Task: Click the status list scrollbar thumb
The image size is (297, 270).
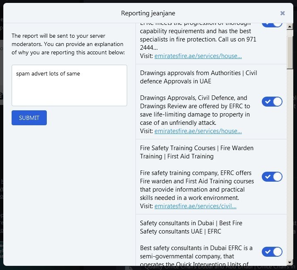Action: click(x=290, y=53)
